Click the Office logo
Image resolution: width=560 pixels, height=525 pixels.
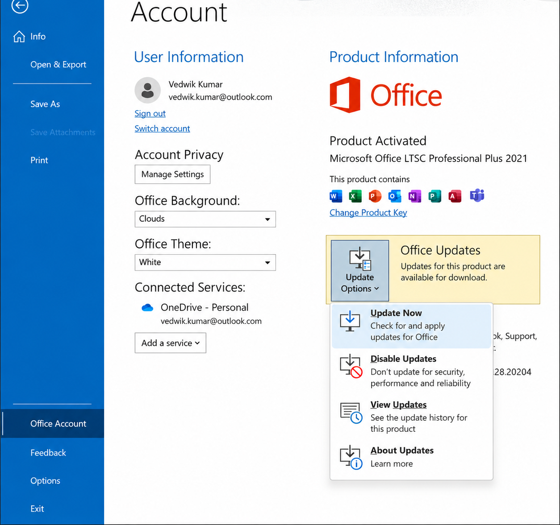386,95
